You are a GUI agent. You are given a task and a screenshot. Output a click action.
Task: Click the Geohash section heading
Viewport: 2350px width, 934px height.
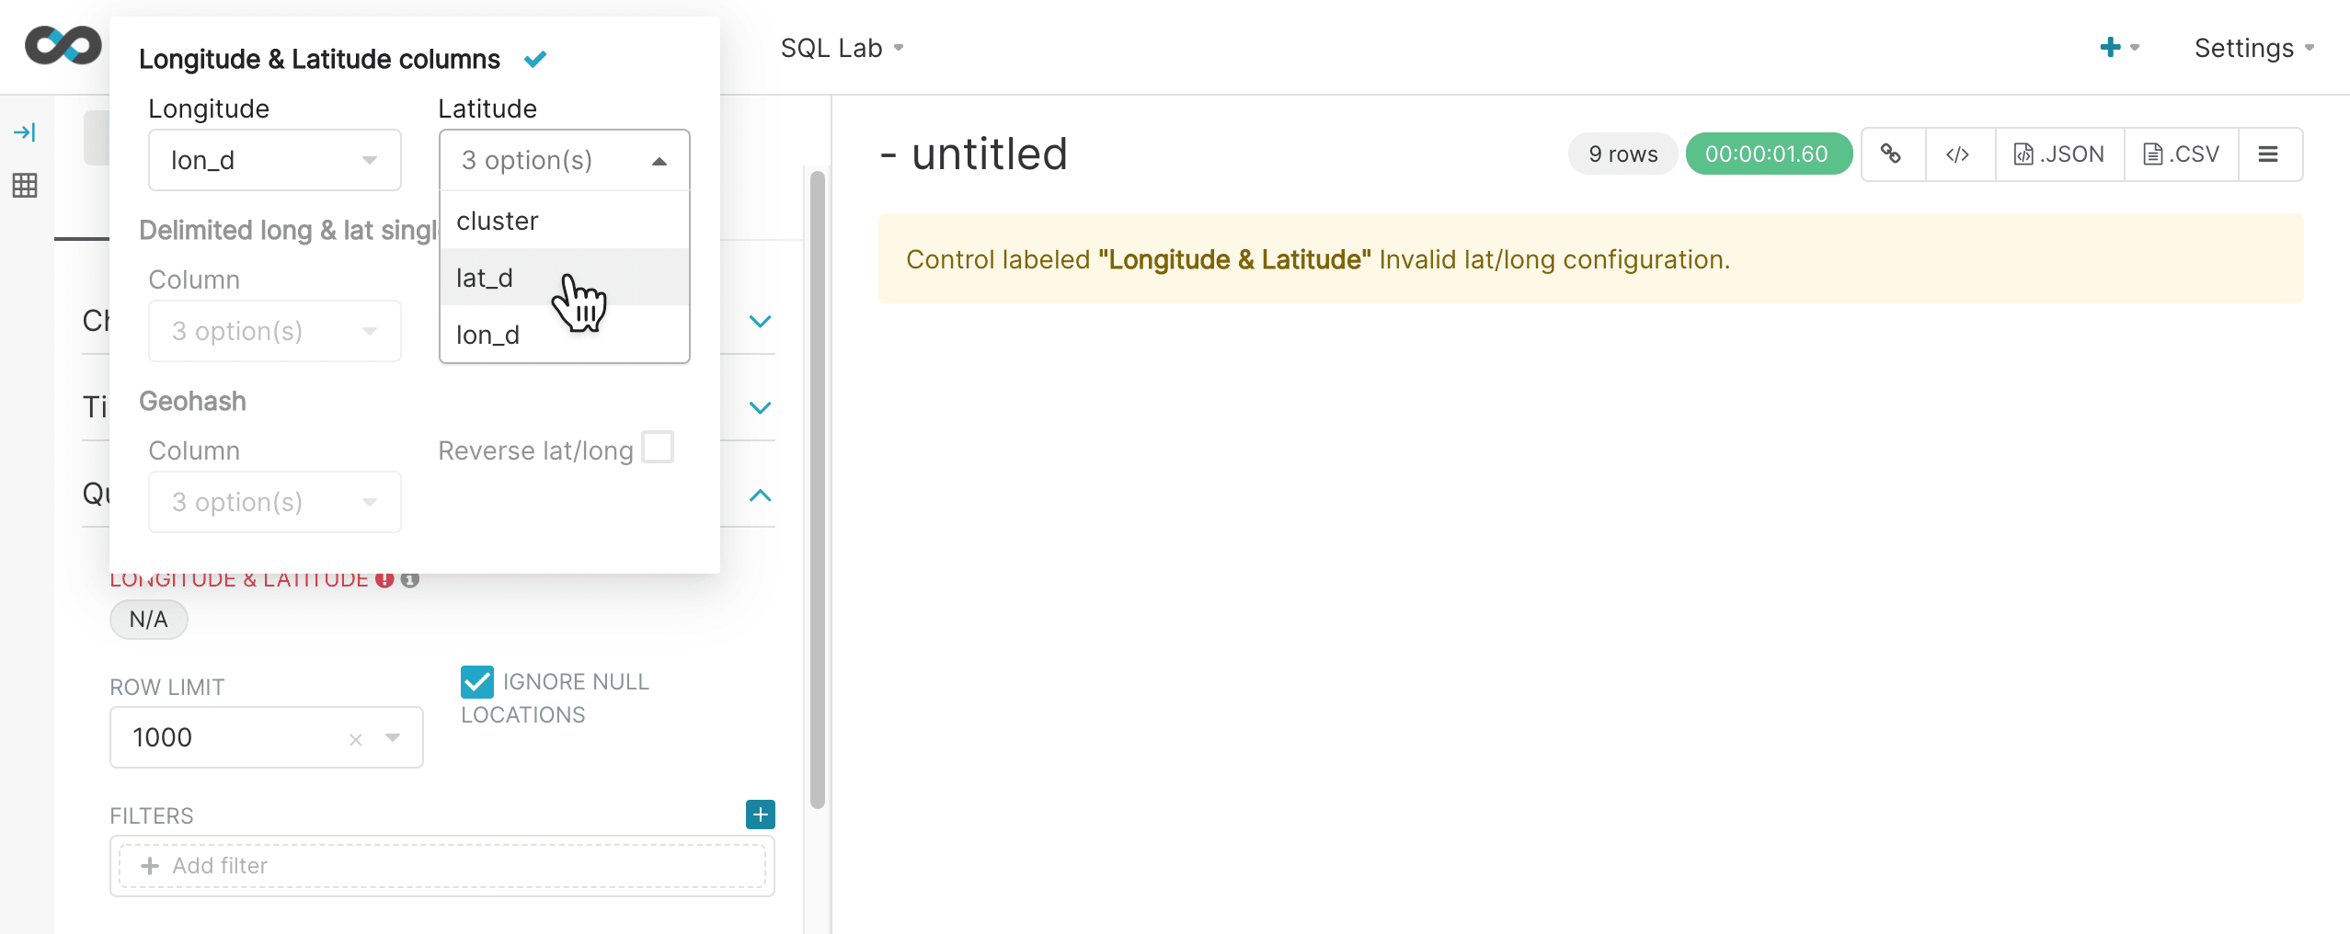(193, 402)
